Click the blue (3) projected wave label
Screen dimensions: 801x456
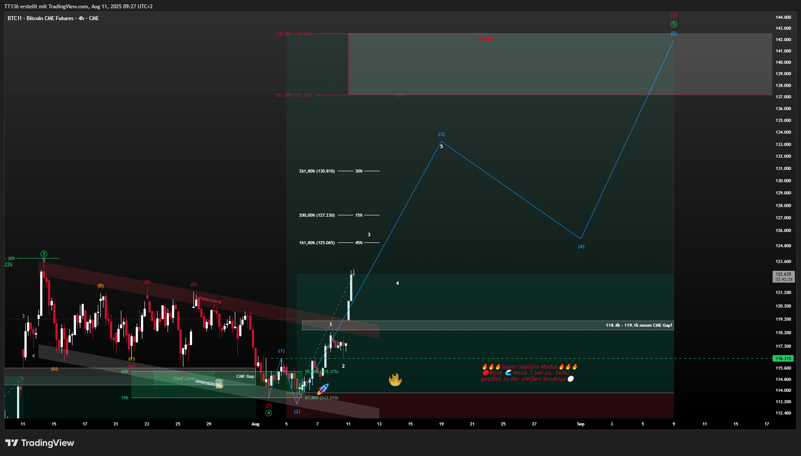[441, 134]
